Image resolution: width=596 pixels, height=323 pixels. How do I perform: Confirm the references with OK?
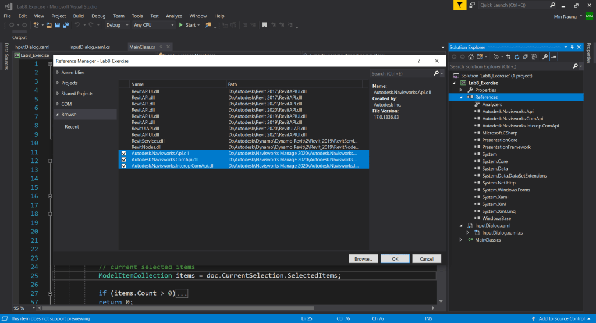[395, 258]
